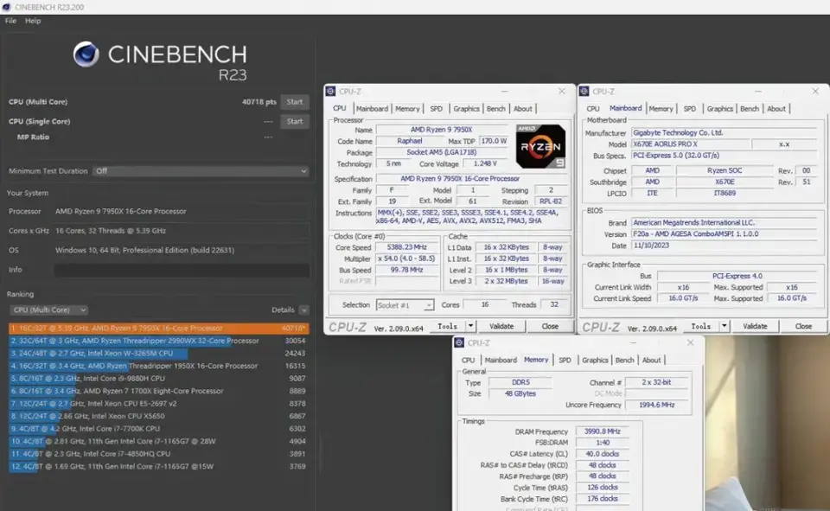The height and width of the screenshot is (511, 830).
Task: Select the Core i7-4850HQ ranking row
Action: (159, 454)
